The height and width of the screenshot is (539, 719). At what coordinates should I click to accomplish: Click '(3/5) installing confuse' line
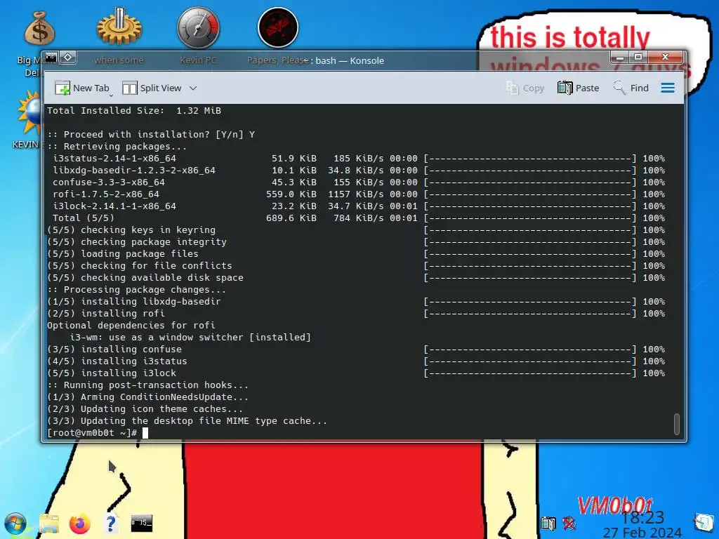pyautogui.click(x=114, y=349)
